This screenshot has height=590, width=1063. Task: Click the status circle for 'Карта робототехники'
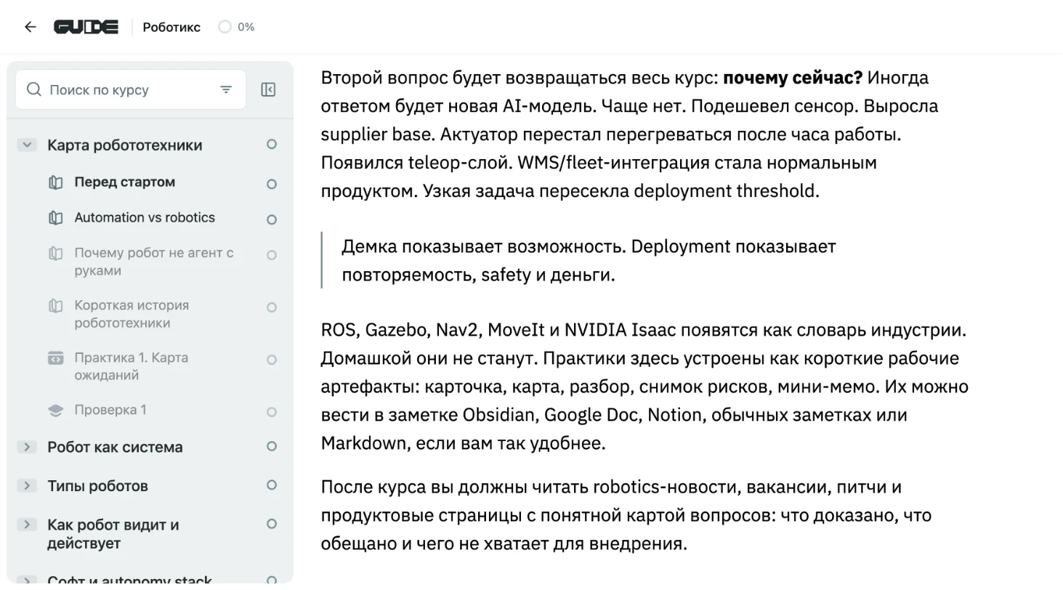coord(272,145)
